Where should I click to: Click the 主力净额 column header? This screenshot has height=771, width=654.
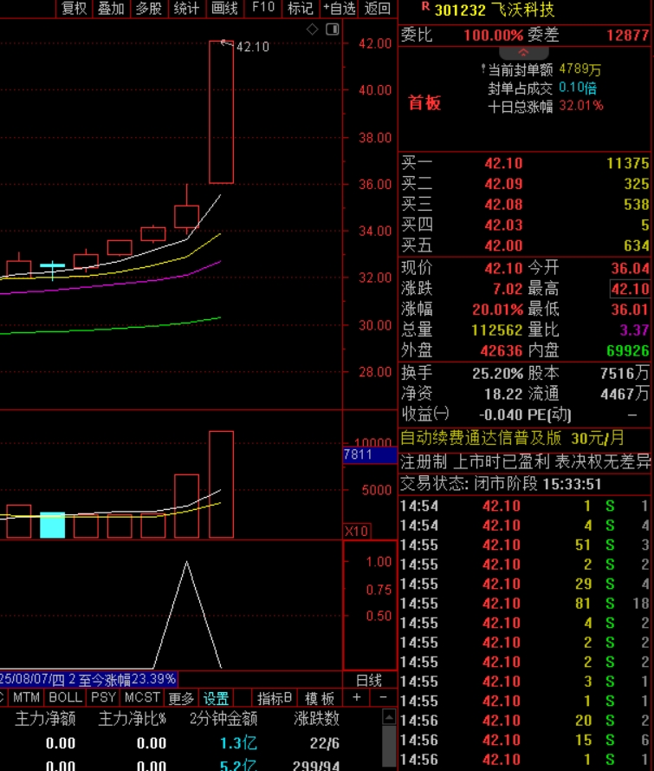click(45, 719)
